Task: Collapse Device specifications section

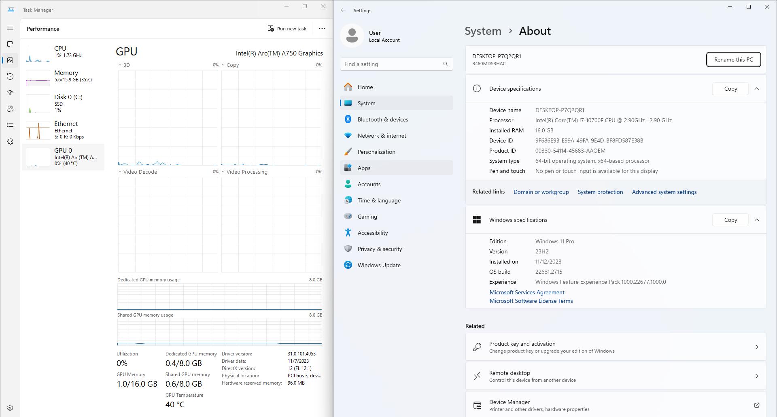Action: click(757, 89)
